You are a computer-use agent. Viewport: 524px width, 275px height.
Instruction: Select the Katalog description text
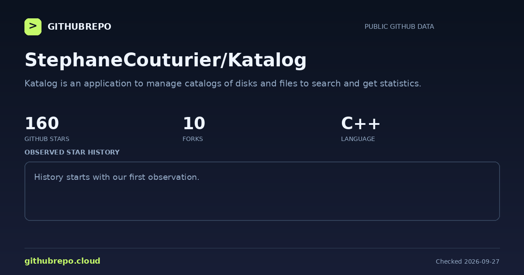coord(223,83)
